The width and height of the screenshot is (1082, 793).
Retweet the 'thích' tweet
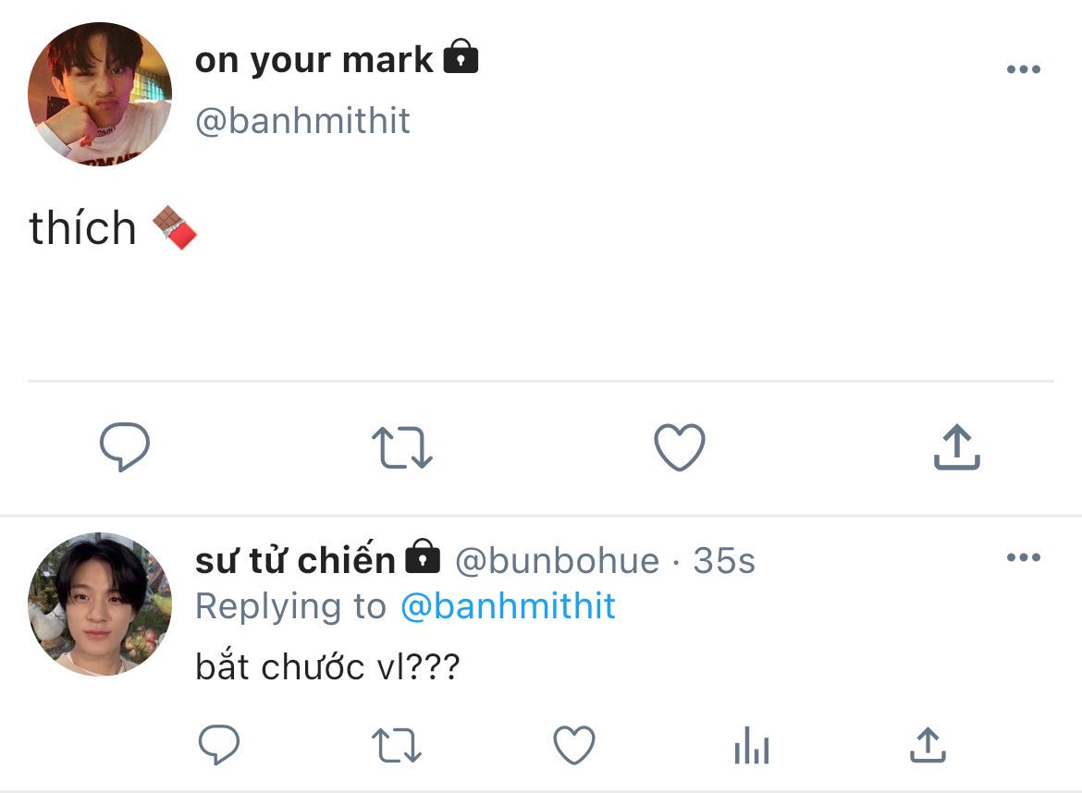tap(402, 447)
